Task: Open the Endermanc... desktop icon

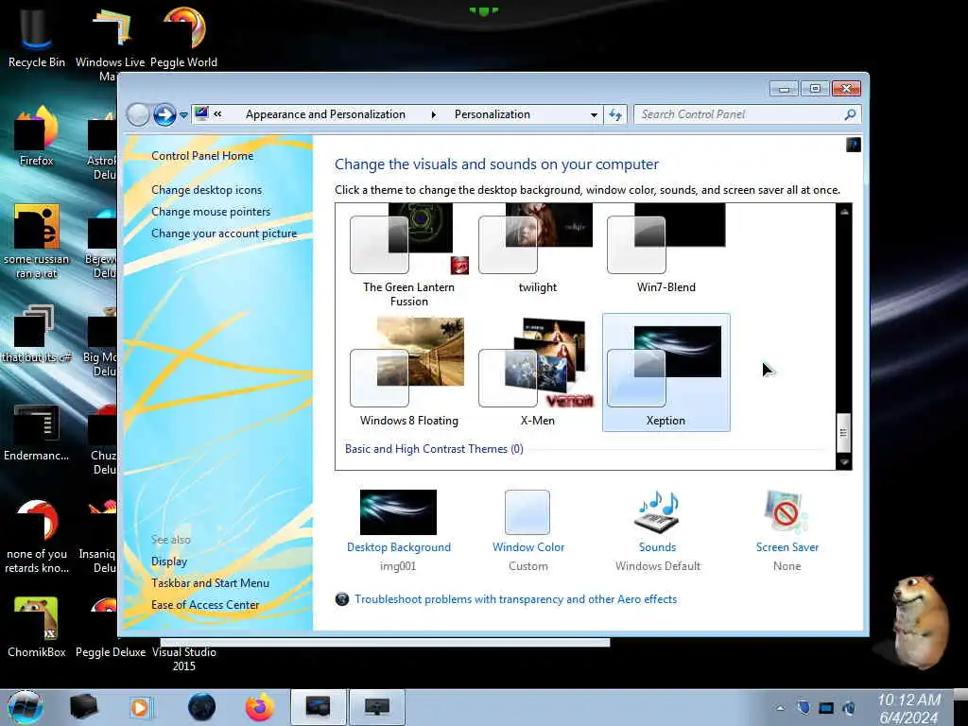Action: pyautogui.click(x=37, y=432)
